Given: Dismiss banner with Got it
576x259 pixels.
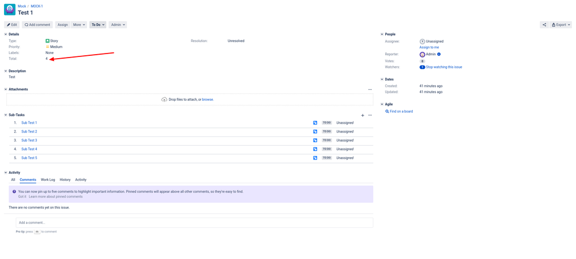Looking at the screenshot, I should [x=22, y=197].
